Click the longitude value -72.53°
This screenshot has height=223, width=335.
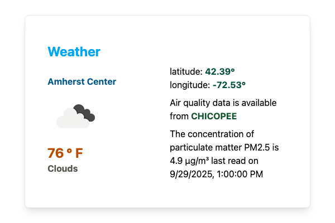pyautogui.click(x=229, y=85)
